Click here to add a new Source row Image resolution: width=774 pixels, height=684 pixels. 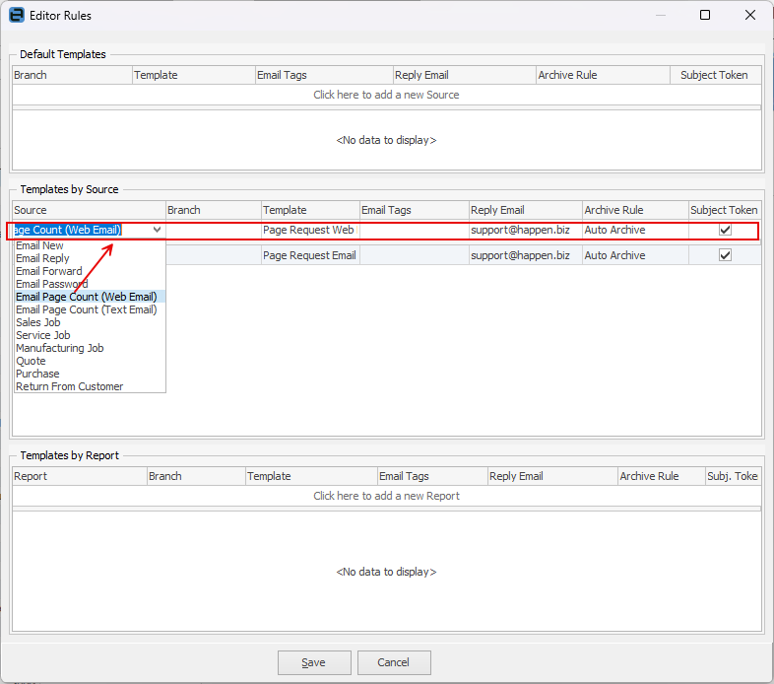coord(386,95)
